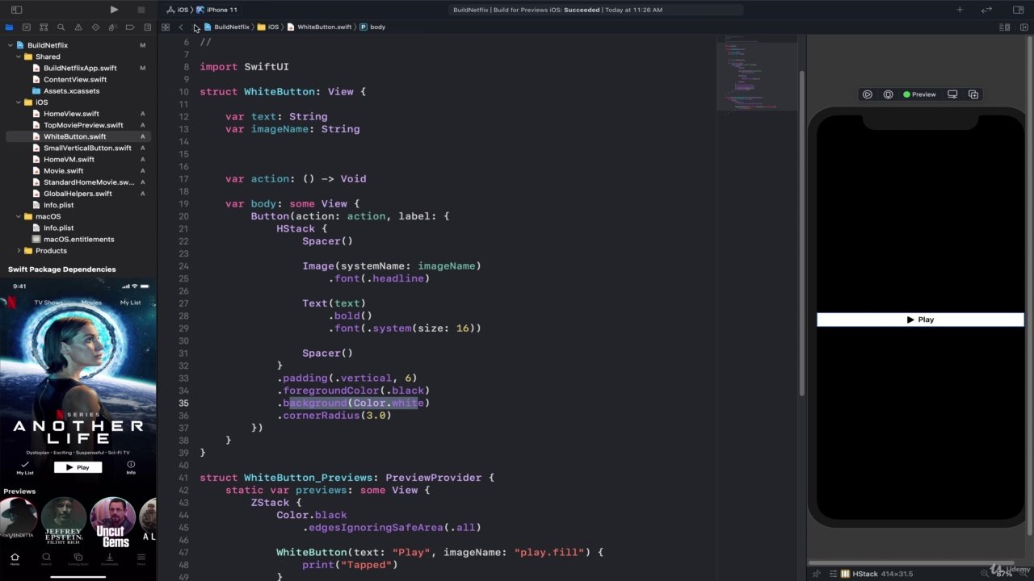The height and width of the screenshot is (581, 1034).
Task: Open ContentView.swift in navigator
Action: point(74,79)
